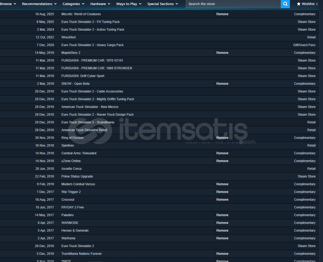Remove the Crossout license
The image size is (323, 262).
tap(222, 200)
